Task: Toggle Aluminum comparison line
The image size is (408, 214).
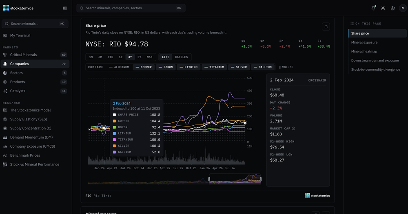Action: [x=119, y=67]
